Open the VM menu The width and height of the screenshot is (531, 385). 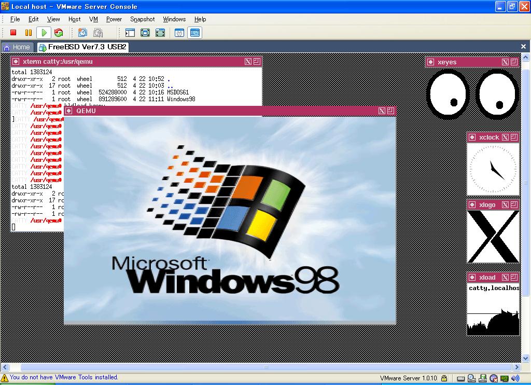[x=93, y=19]
